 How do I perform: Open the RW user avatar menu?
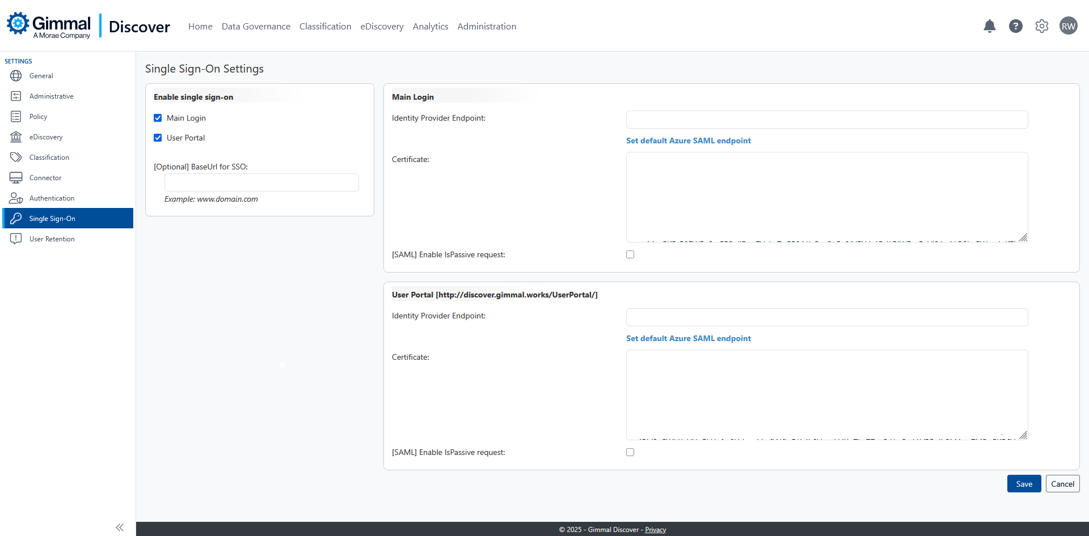tap(1068, 26)
